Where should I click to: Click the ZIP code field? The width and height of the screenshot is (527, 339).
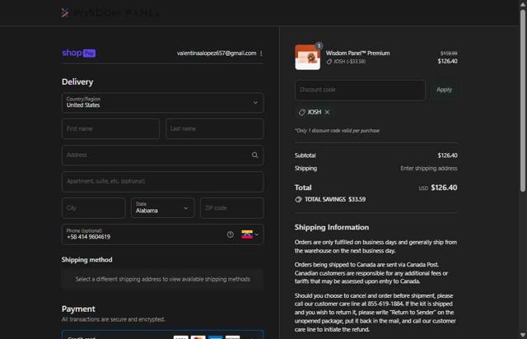point(232,208)
